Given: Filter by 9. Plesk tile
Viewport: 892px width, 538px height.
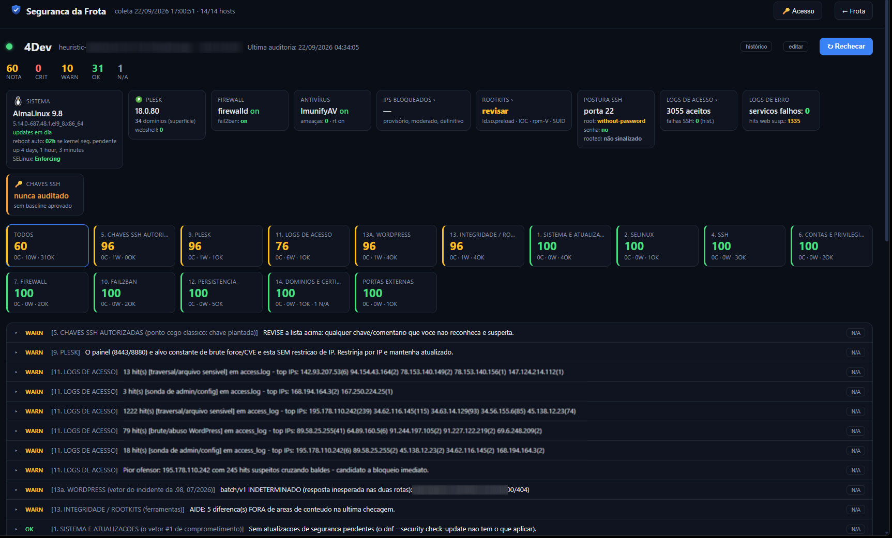Looking at the screenshot, I should tap(222, 245).
